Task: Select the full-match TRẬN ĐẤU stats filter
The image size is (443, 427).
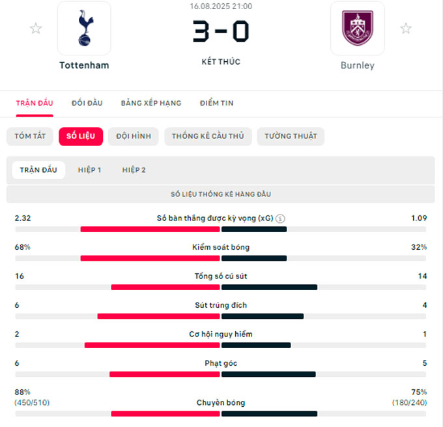Action: (x=38, y=170)
